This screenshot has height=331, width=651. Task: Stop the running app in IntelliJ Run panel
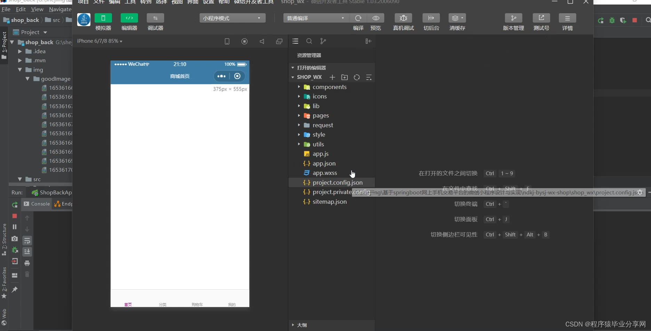click(15, 216)
